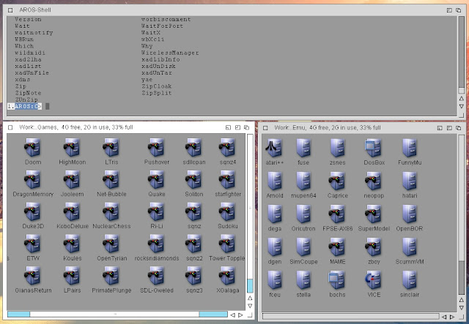Click 'waitnotify' in the shell listing
Viewport: 469px width, 324px height.
click(x=34, y=33)
